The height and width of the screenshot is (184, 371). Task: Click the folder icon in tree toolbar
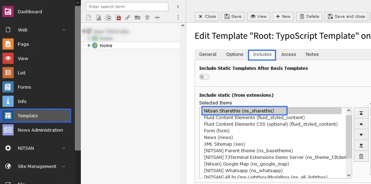tap(138, 17)
